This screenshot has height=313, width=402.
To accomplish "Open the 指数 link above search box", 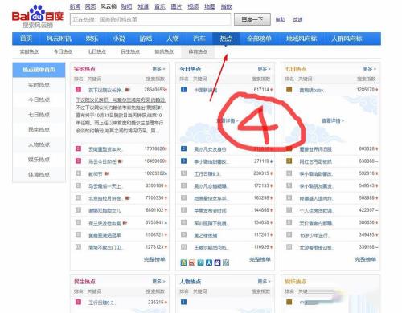I will [x=226, y=6].
